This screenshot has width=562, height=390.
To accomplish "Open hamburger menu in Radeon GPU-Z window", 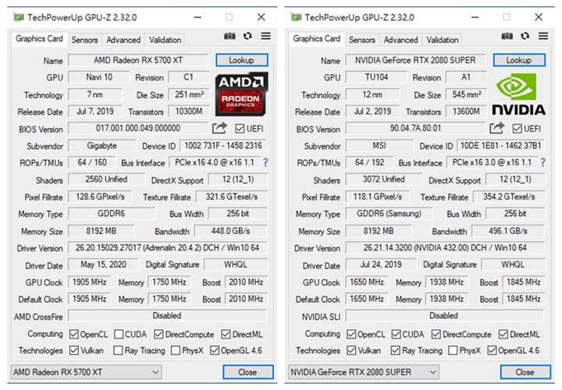I will pos(266,36).
